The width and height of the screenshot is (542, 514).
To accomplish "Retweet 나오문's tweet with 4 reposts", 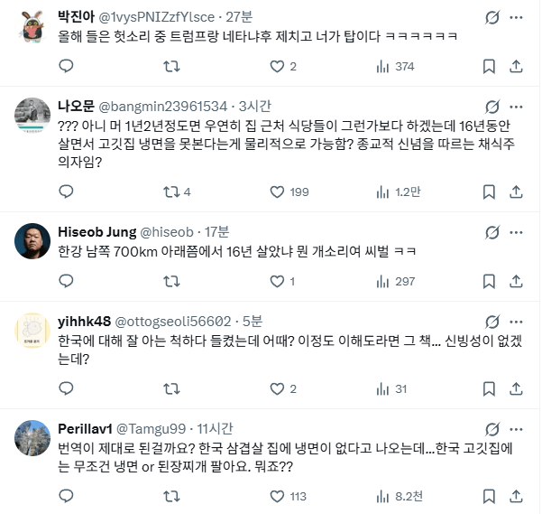I will pos(169,192).
